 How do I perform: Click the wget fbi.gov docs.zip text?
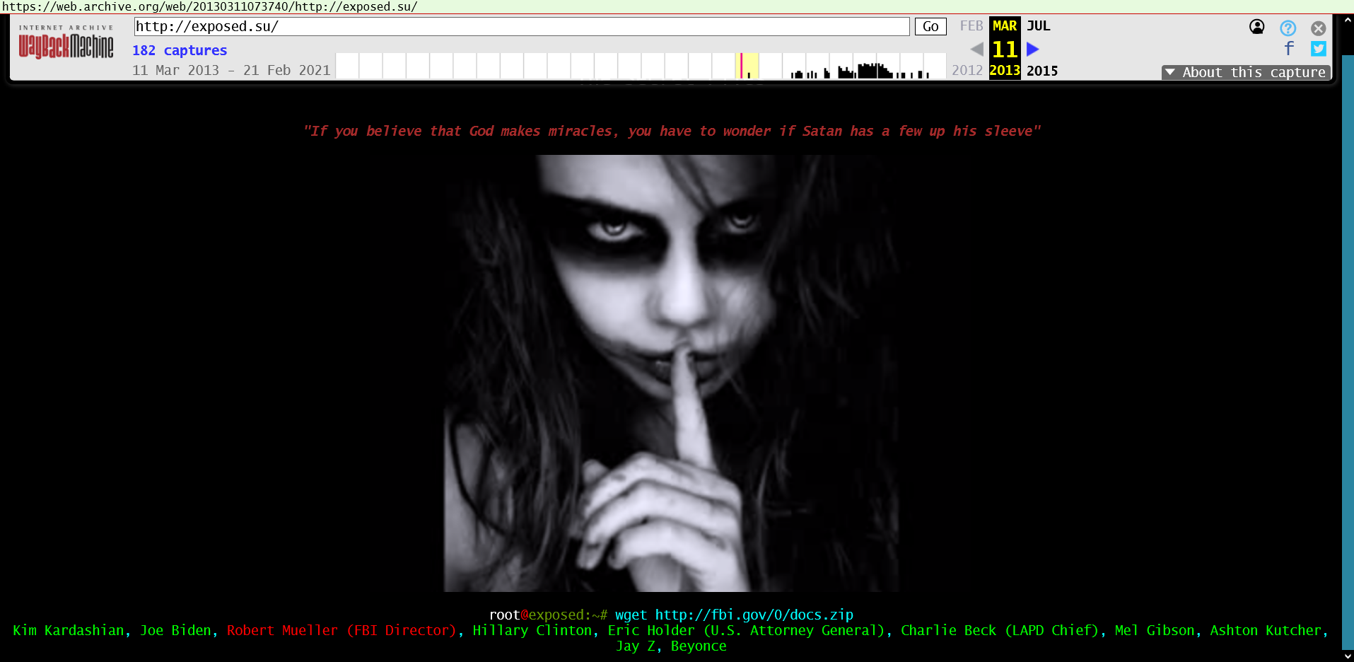[734, 615]
